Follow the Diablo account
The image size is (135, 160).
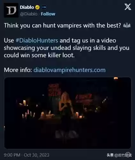pos(48,14)
